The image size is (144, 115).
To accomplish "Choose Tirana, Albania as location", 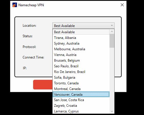I will [81, 38].
